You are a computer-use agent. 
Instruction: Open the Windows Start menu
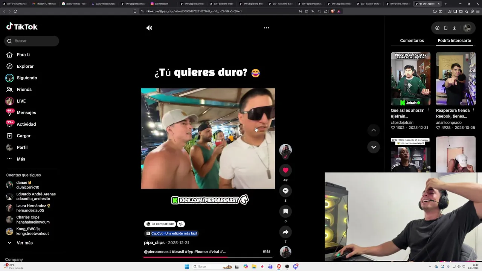coord(187,266)
